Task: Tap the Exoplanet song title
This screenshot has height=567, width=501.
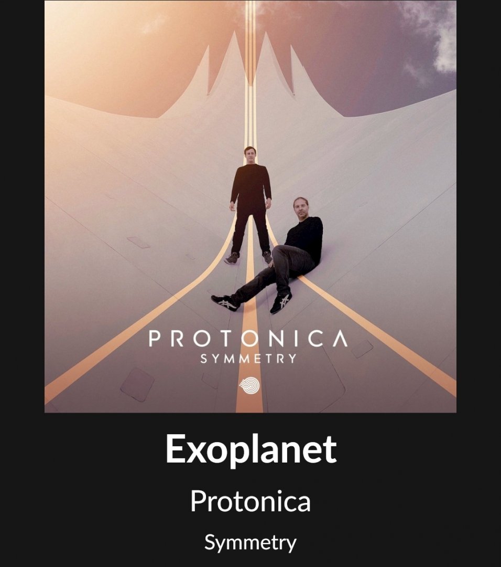Action: point(251,449)
